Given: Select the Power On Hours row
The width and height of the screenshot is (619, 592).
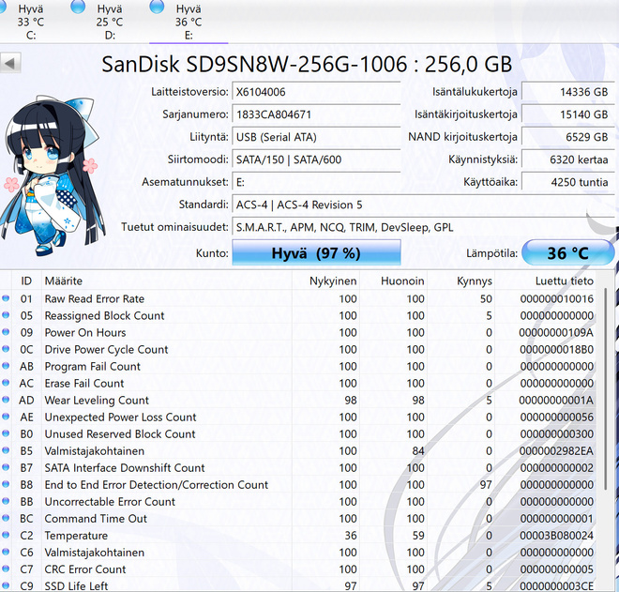Looking at the screenshot, I should coord(298,332).
